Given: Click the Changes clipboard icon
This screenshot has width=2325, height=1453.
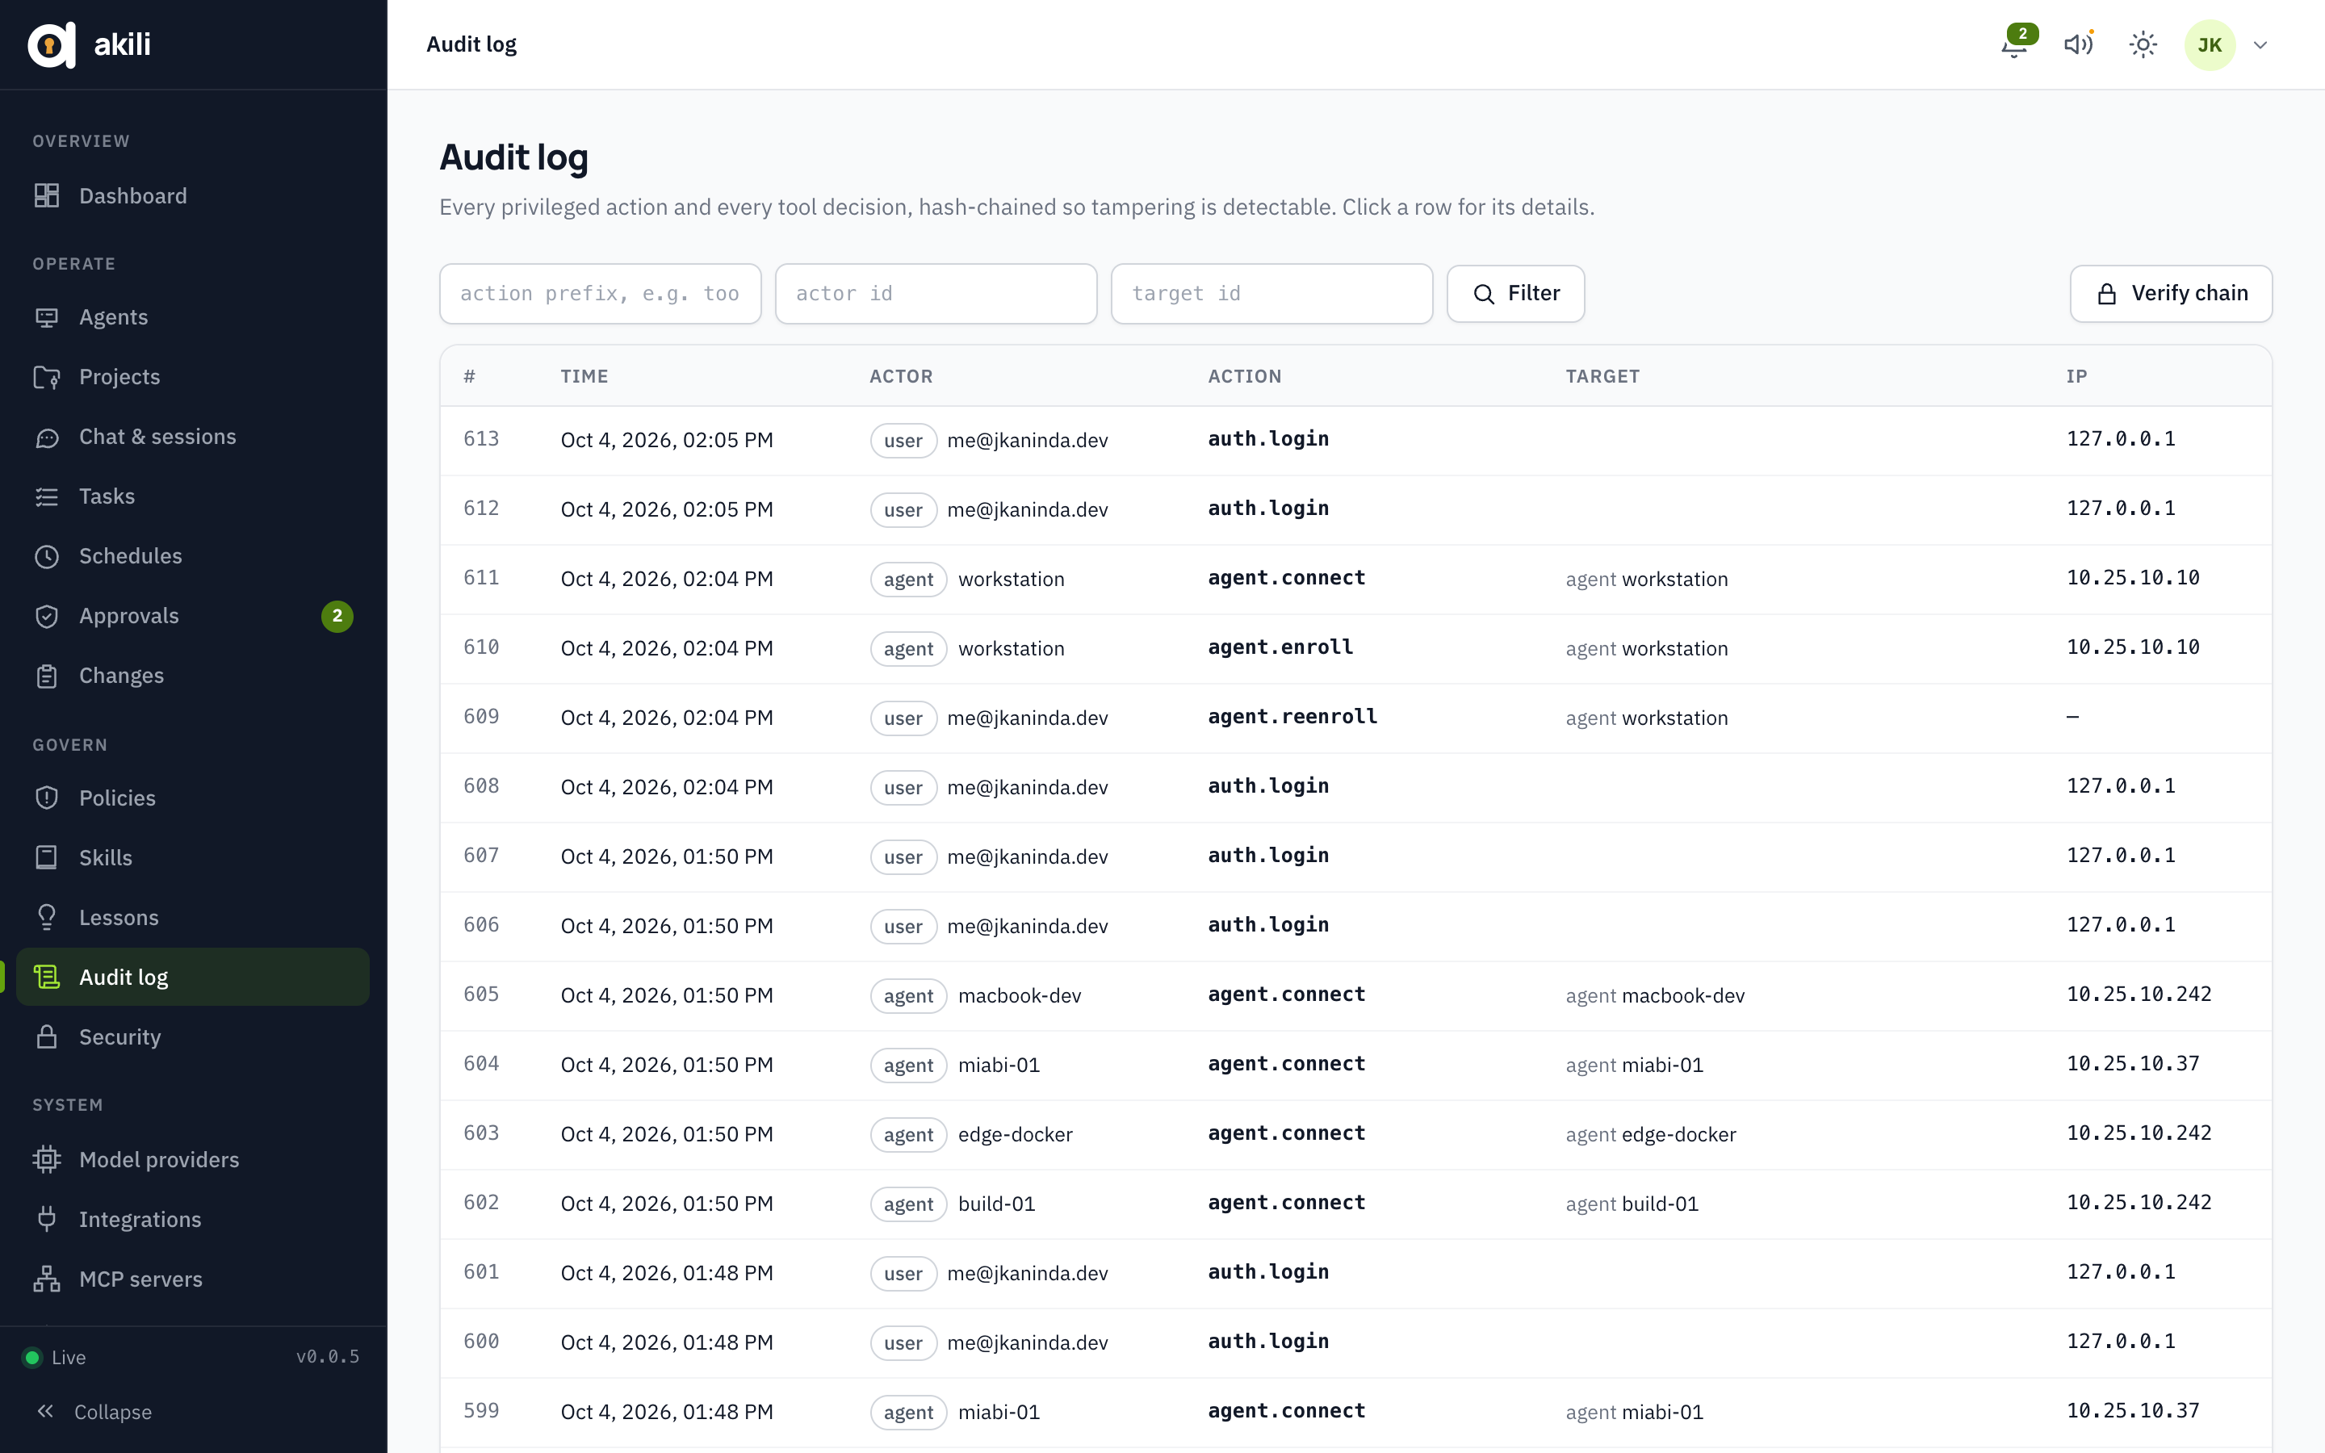Looking at the screenshot, I should (x=46, y=676).
